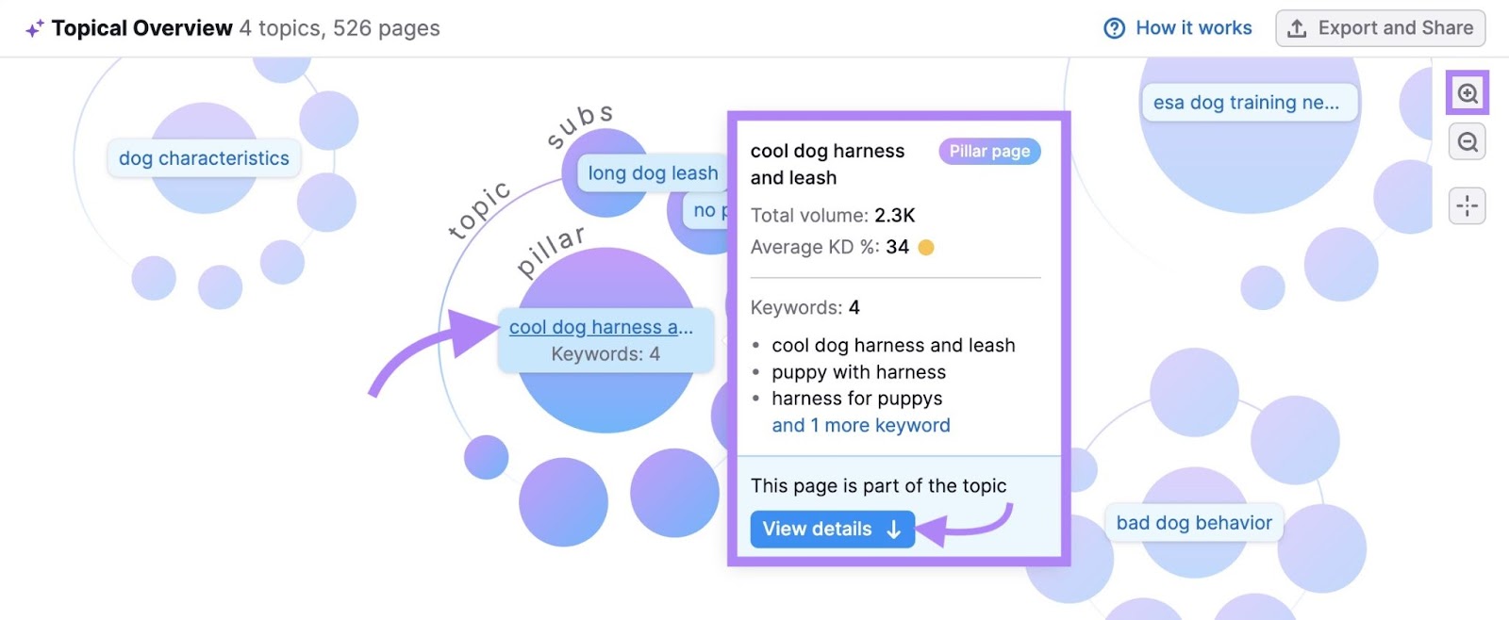Click the Pillar page badge
1509x620 pixels.
[989, 152]
